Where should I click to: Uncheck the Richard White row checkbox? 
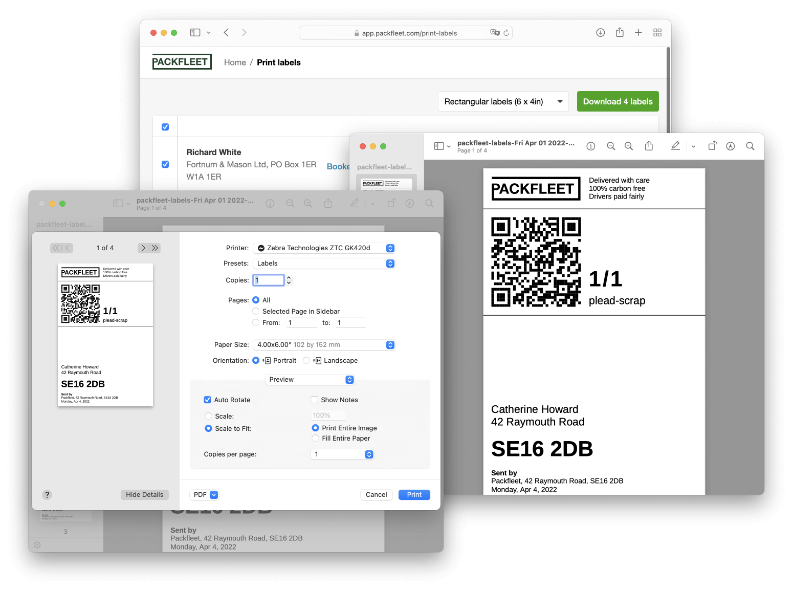coord(165,164)
